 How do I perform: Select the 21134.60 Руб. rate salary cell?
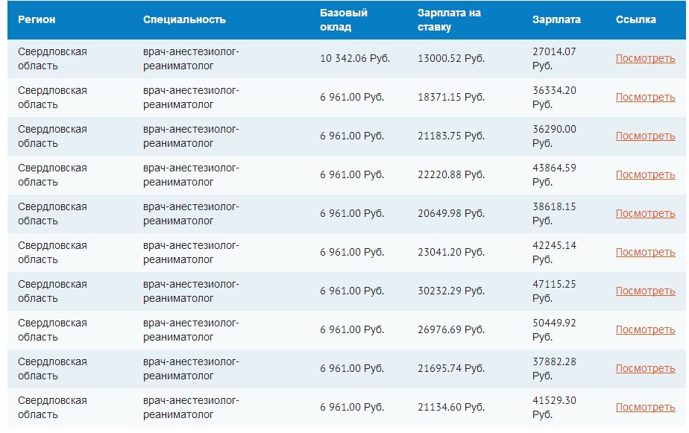[x=451, y=407]
